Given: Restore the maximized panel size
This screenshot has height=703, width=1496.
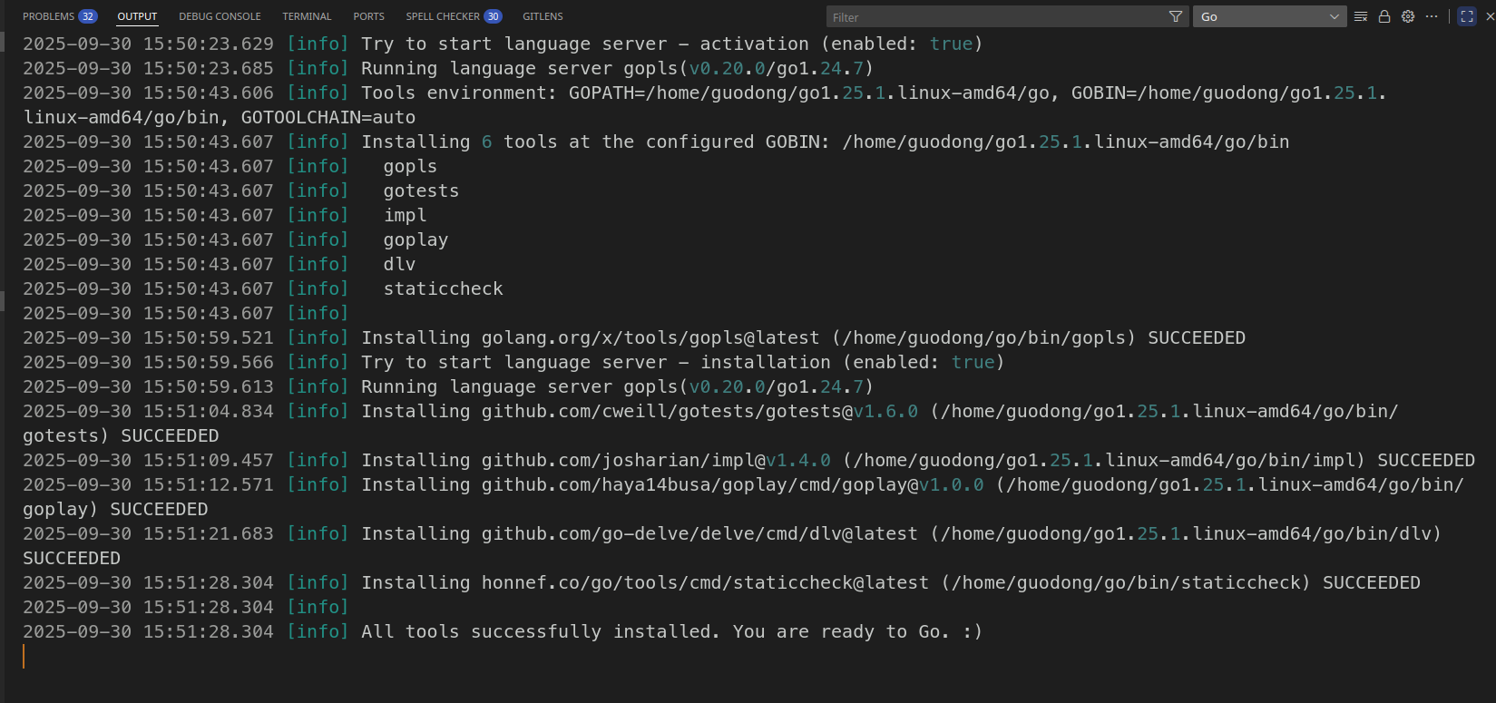Looking at the screenshot, I should (1467, 16).
